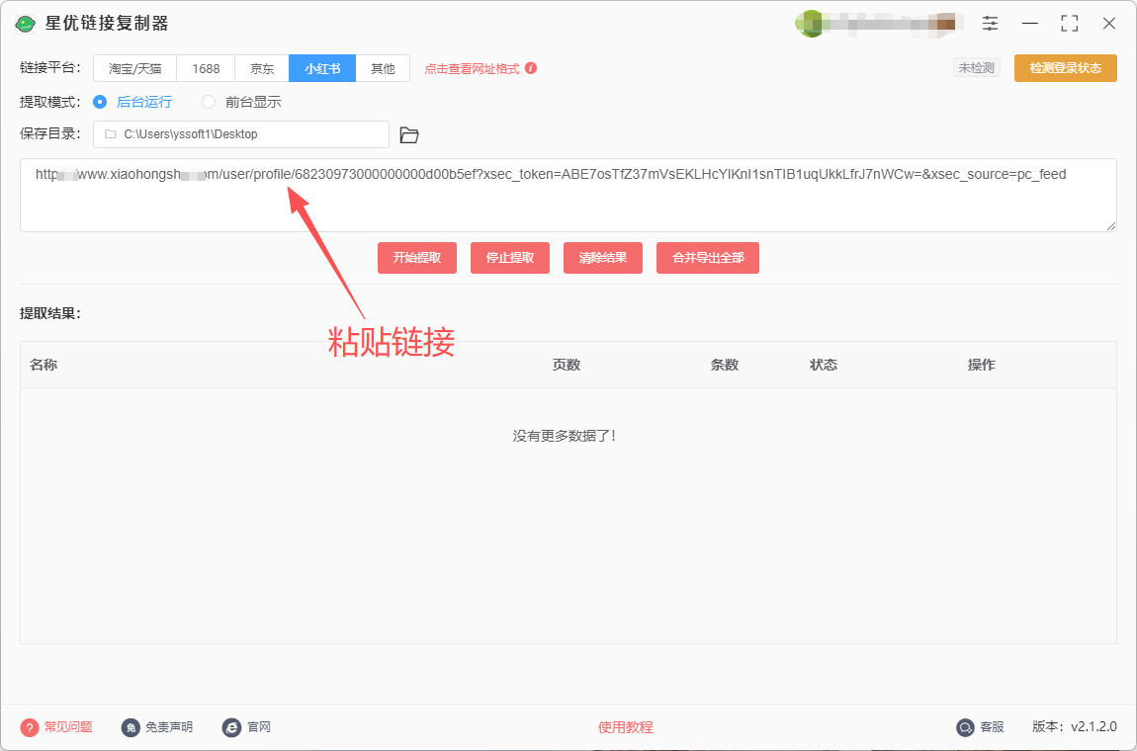Minimize the window
Viewport: 1137px width, 751px height.
(1029, 23)
